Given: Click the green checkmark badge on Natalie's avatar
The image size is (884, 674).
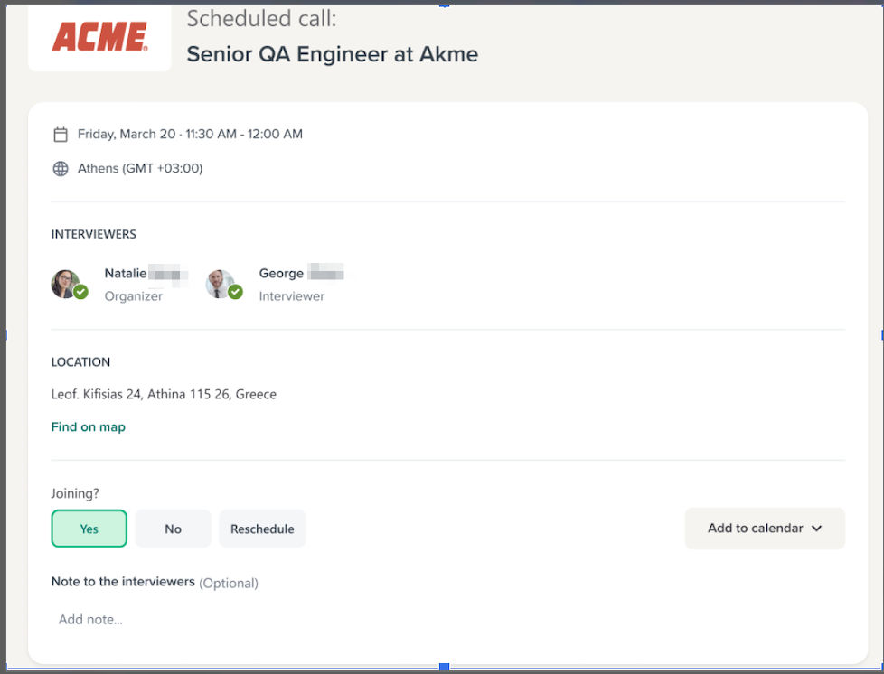Looking at the screenshot, I should pyautogui.click(x=80, y=292).
